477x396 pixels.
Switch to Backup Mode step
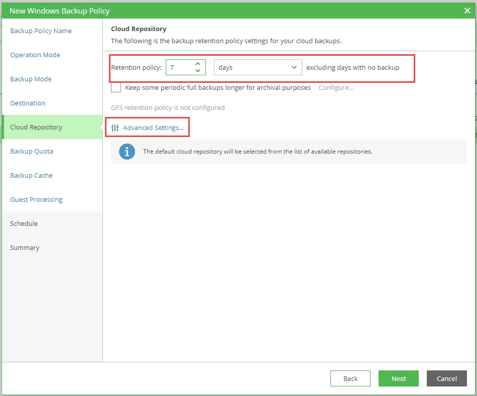(31, 79)
